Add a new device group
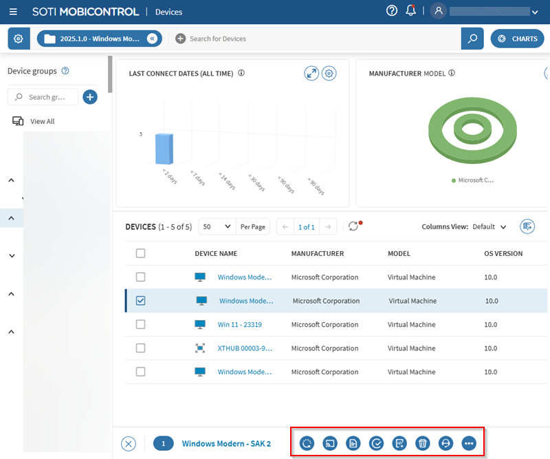 click(90, 97)
